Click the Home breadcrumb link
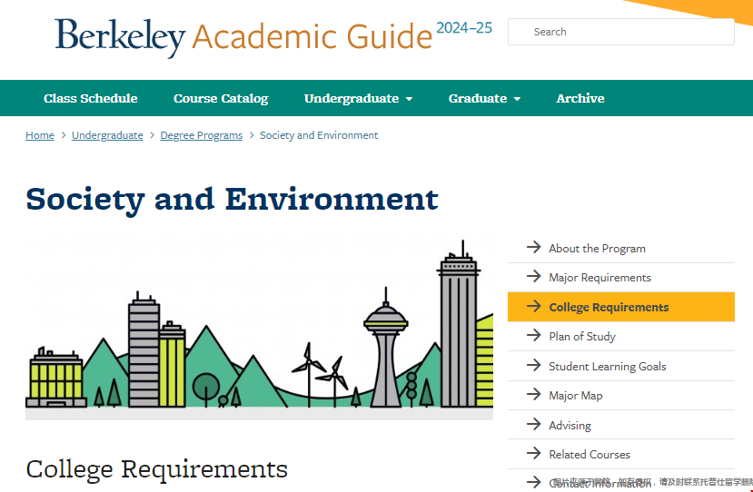This screenshot has width=753, height=492. pyautogui.click(x=40, y=135)
